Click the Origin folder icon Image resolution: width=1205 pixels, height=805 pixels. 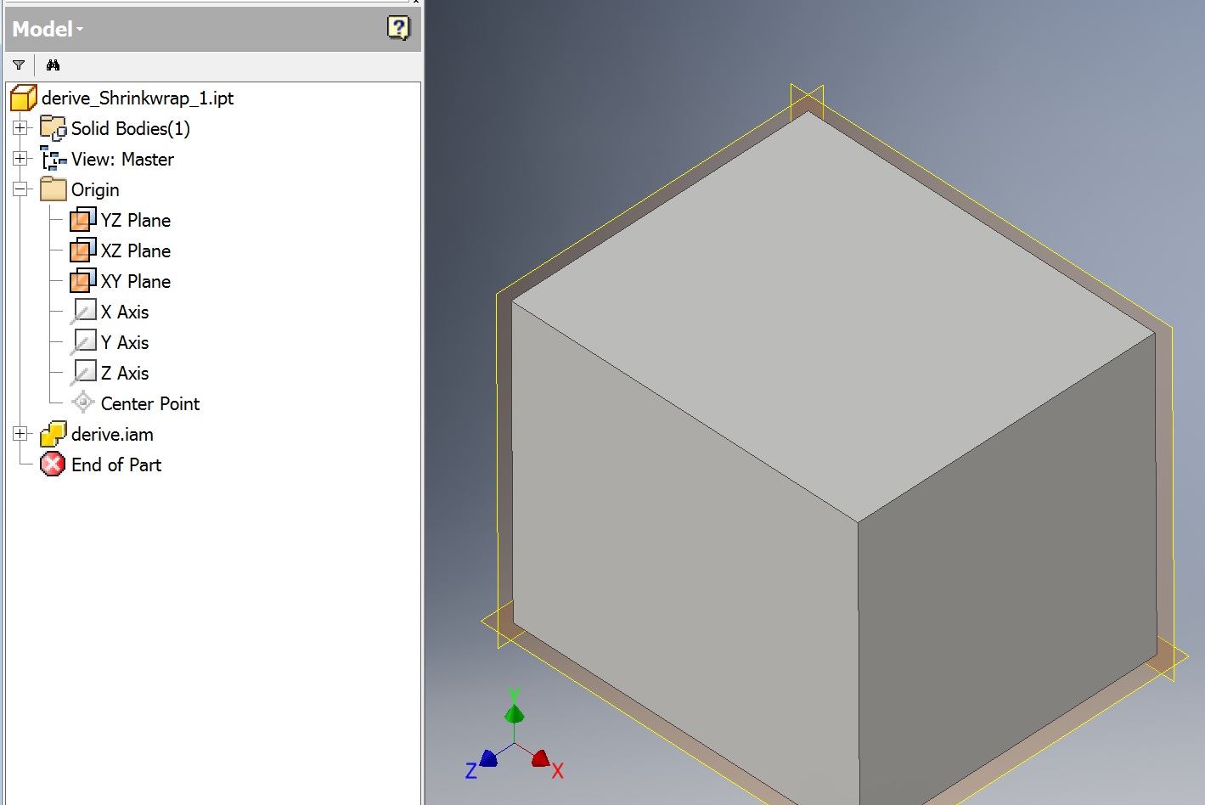53,189
